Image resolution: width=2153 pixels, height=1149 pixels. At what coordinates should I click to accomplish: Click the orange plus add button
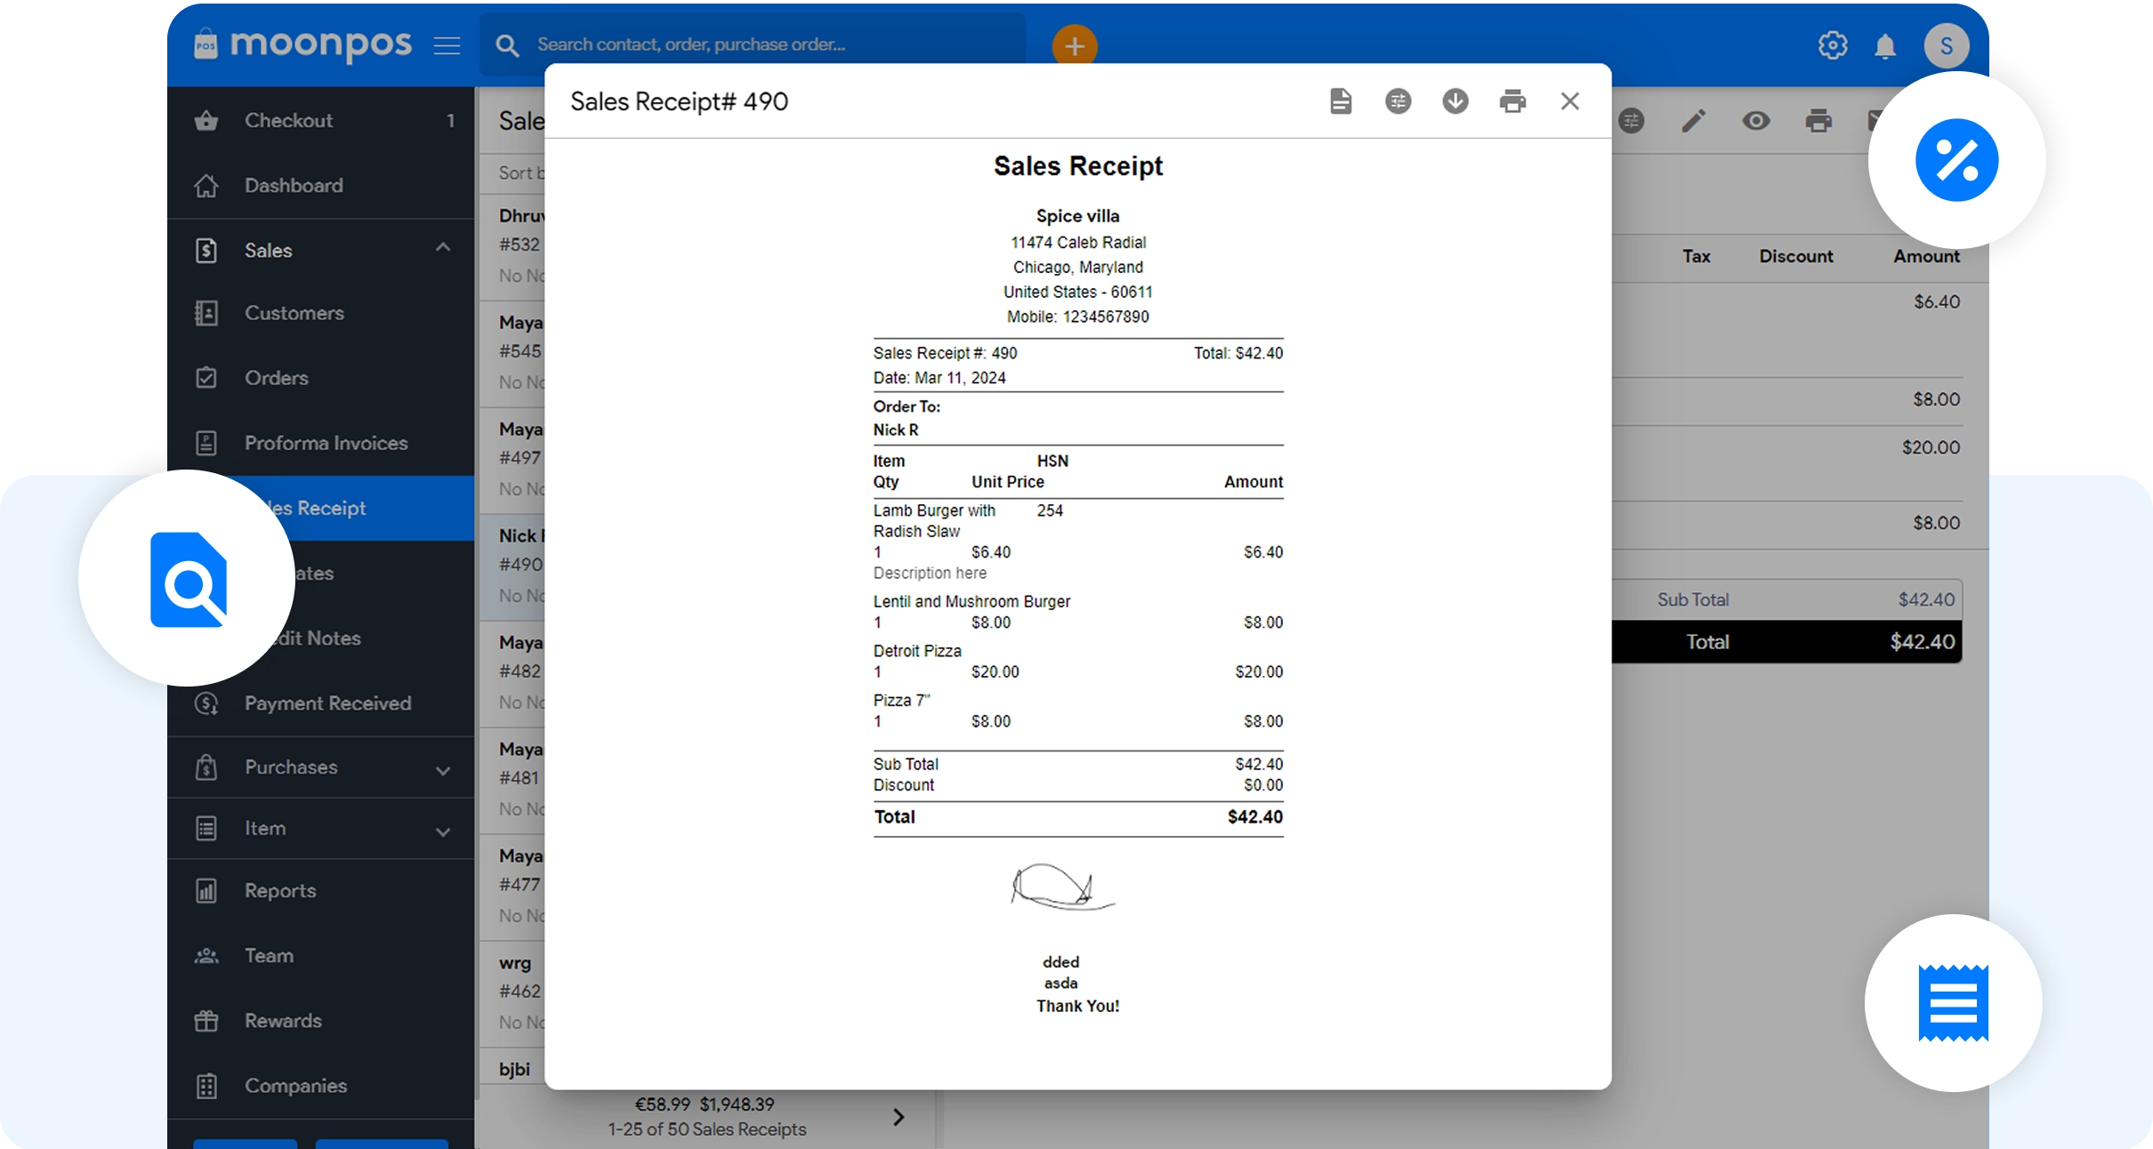click(x=1075, y=46)
